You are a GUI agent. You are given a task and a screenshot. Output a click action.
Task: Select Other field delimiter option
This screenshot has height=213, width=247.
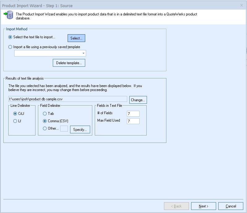(45, 128)
